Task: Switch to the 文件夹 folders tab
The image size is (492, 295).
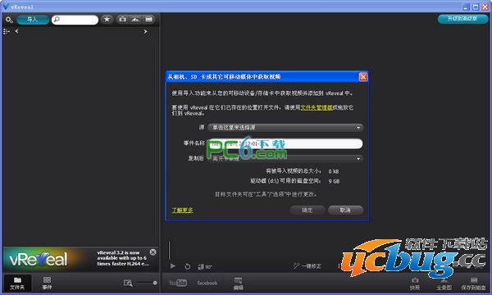Action: [x=17, y=283]
